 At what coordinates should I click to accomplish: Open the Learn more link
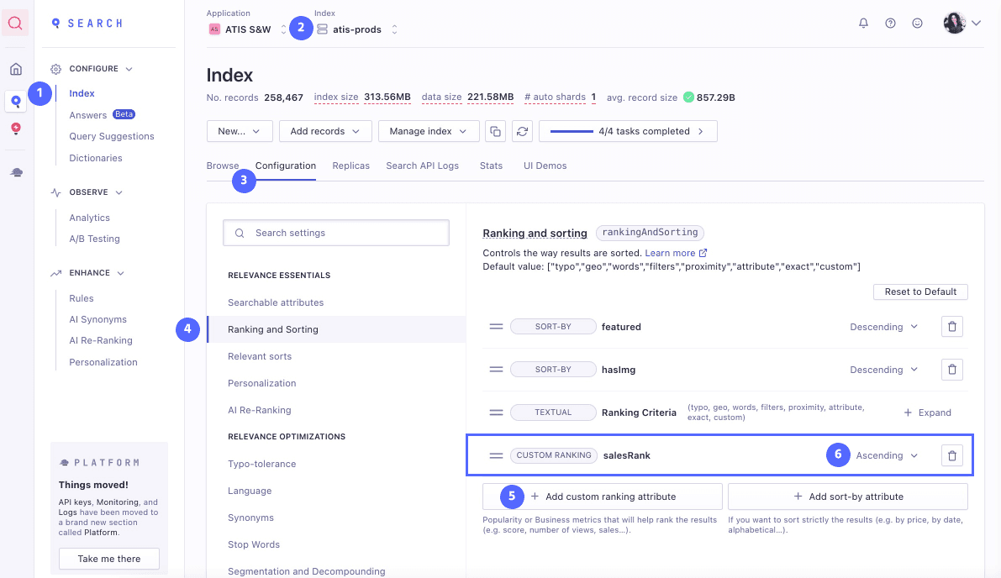(x=670, y=253)
